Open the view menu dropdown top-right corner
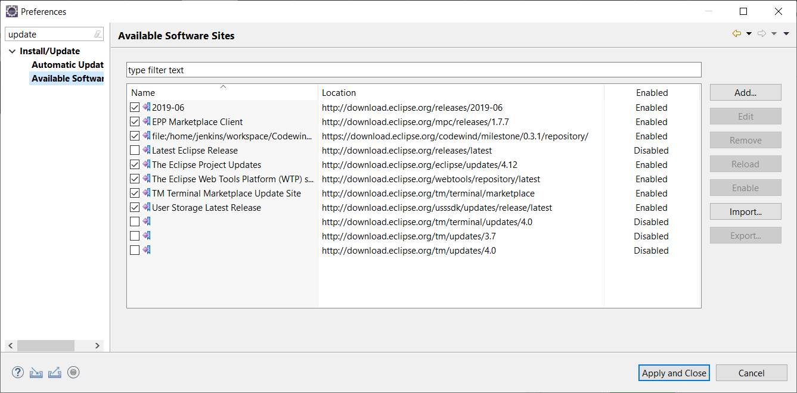 point(786,34)
